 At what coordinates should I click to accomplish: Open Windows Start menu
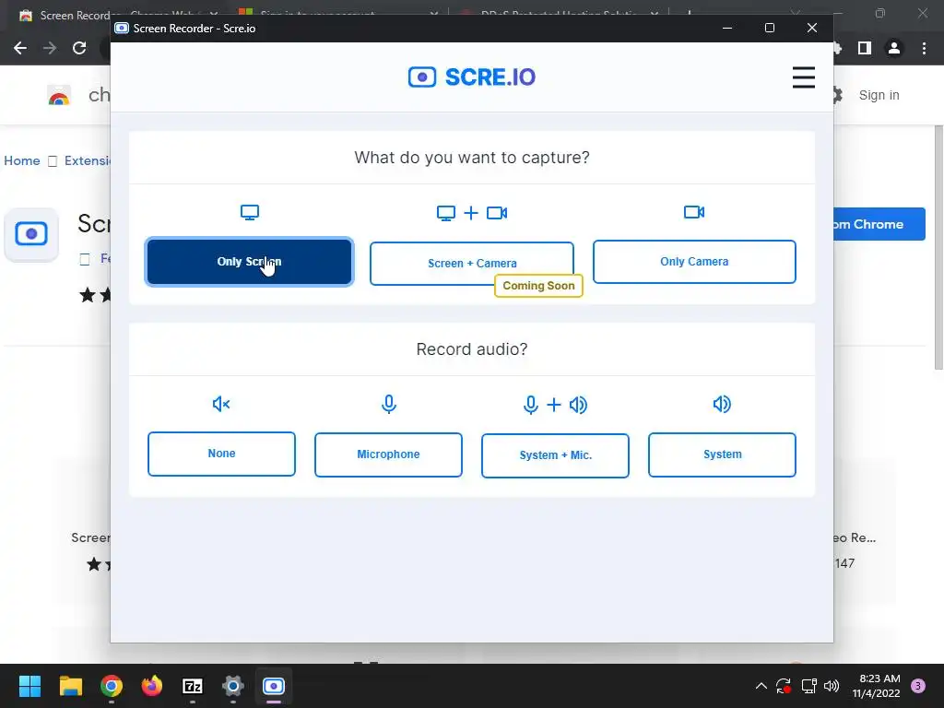pyautogui.click(x=29, y=686)
